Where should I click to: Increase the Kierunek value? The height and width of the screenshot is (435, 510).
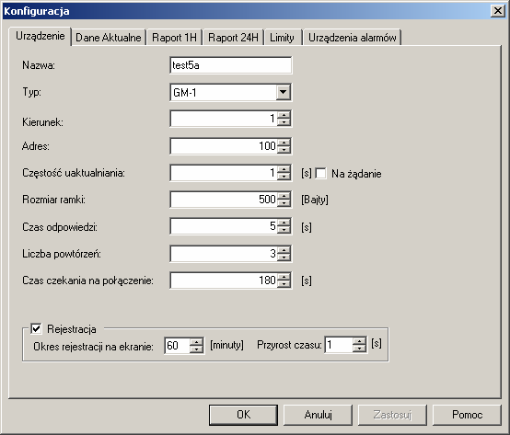point(284,115)
